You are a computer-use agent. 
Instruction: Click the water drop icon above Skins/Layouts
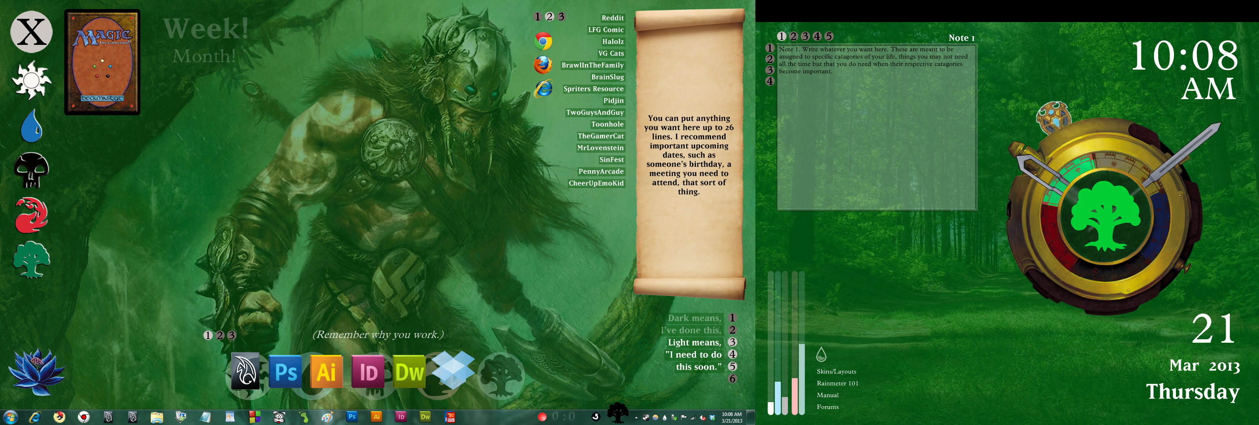click(821, 354)
